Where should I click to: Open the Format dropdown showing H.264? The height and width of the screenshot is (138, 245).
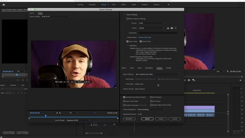(x=151, y=23)
